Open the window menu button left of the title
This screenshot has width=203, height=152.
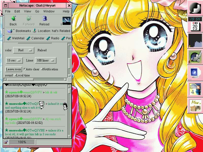(6, 6)
